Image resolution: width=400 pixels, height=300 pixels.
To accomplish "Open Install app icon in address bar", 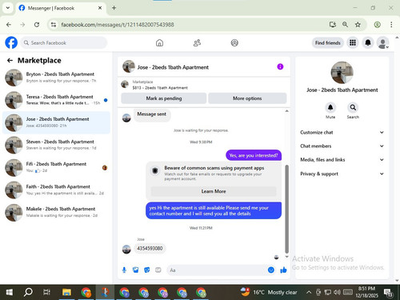I will 332,25.
